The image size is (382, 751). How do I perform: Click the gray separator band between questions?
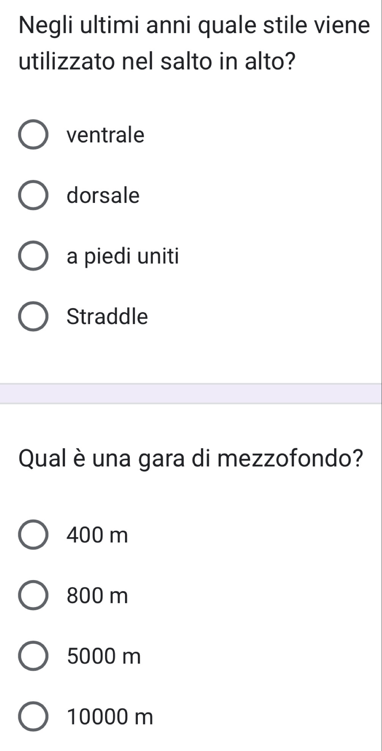191,393
